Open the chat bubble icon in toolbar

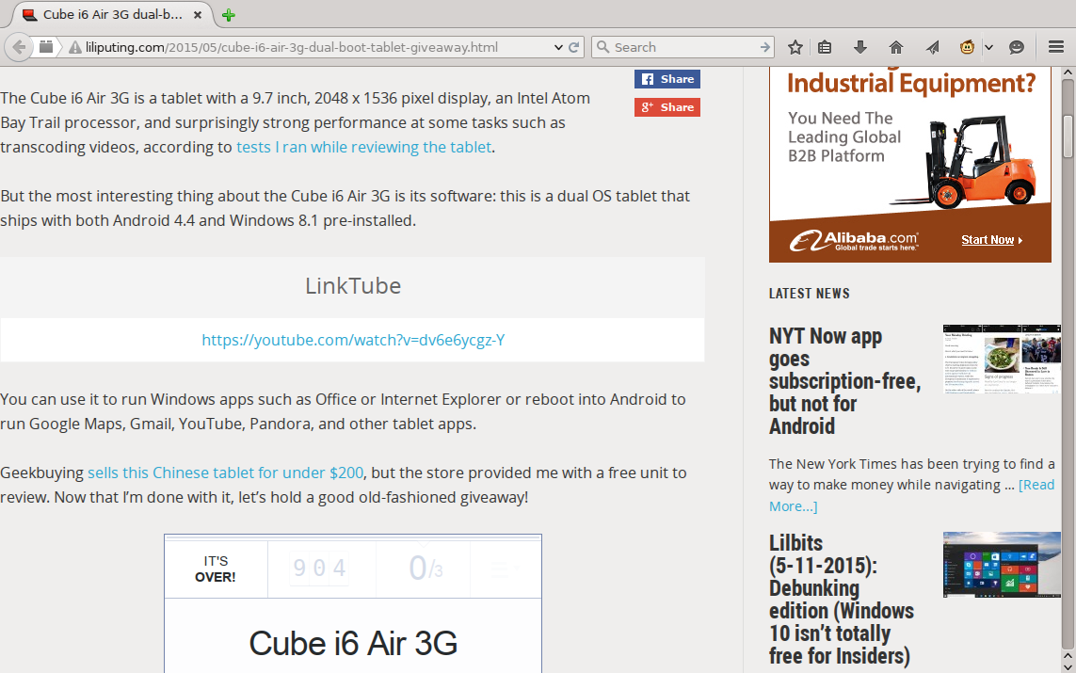point(1017,47)
